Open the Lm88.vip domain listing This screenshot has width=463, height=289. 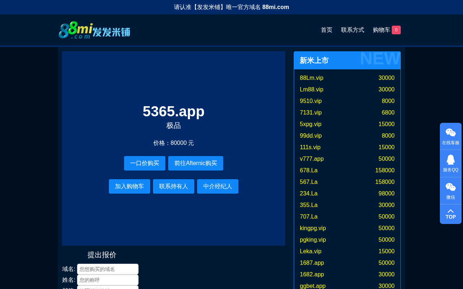tap(312, 90)
